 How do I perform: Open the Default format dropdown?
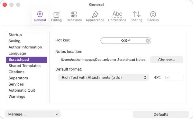tap(104, 77)
